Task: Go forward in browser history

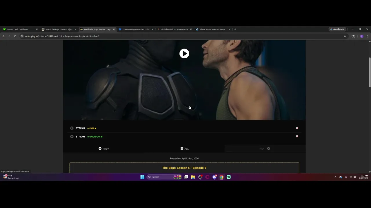Action: [x=9, y=36]
